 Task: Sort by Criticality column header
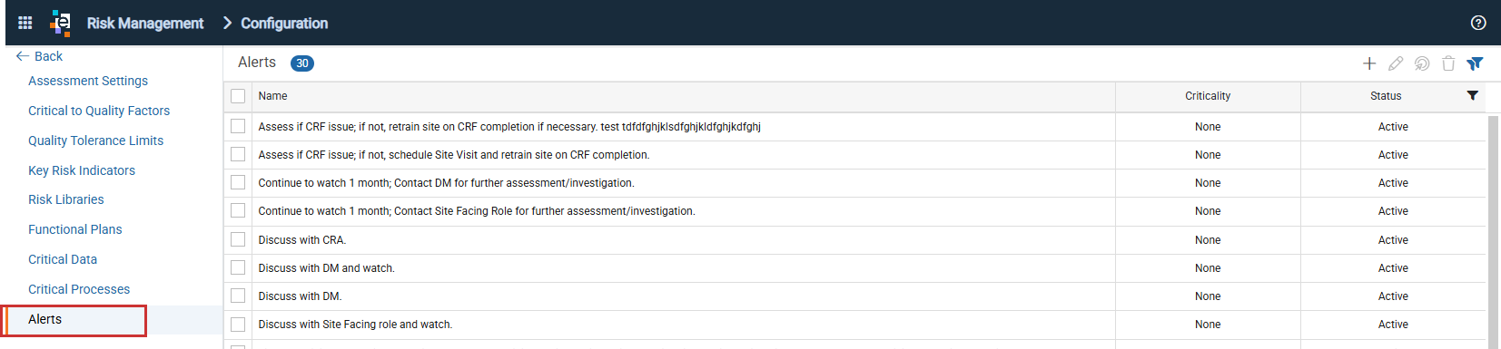1208,96
